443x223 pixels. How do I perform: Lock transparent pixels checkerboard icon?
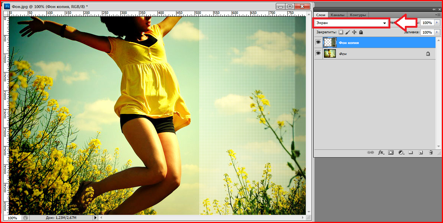coord(341,33)
